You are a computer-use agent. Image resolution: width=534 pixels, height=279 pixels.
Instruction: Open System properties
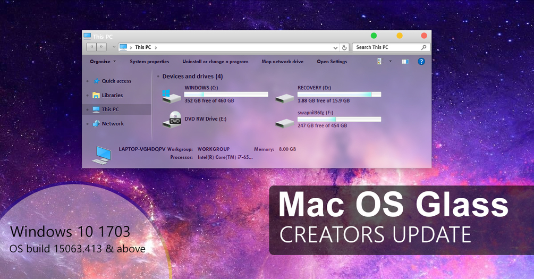click(149, 62)
